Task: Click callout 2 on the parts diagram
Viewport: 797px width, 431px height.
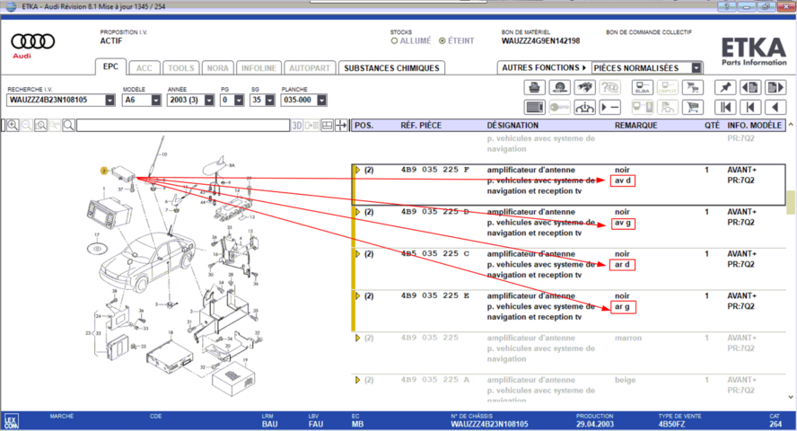Action: (104, 171)
